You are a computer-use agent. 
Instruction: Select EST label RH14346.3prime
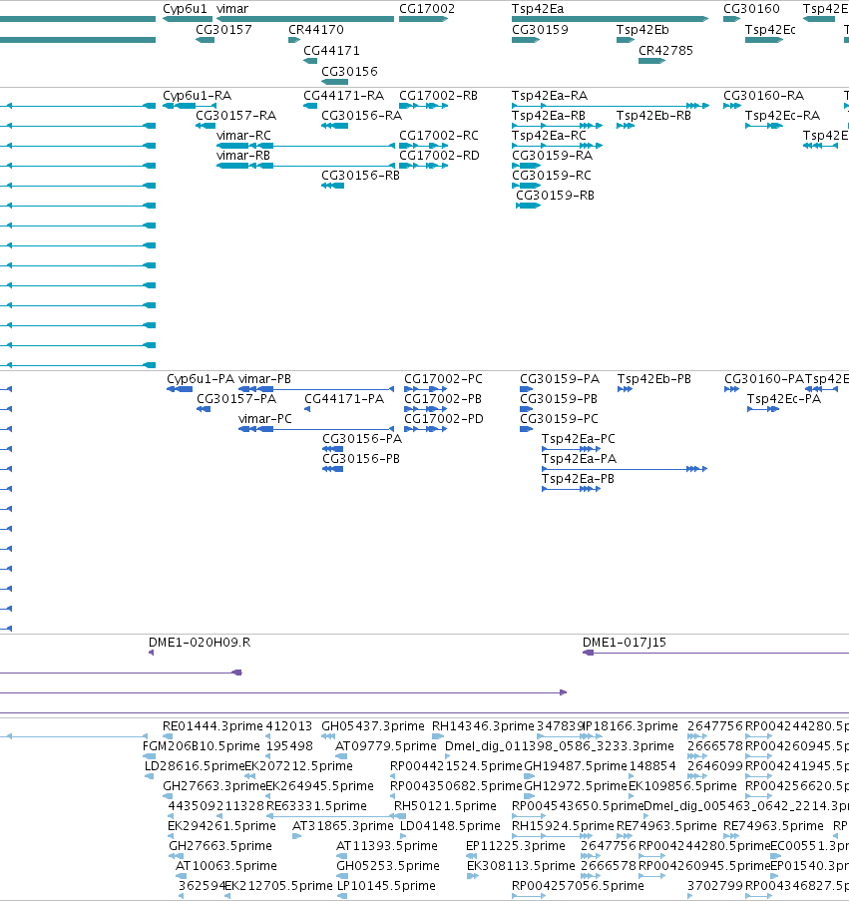coord(483,726)
